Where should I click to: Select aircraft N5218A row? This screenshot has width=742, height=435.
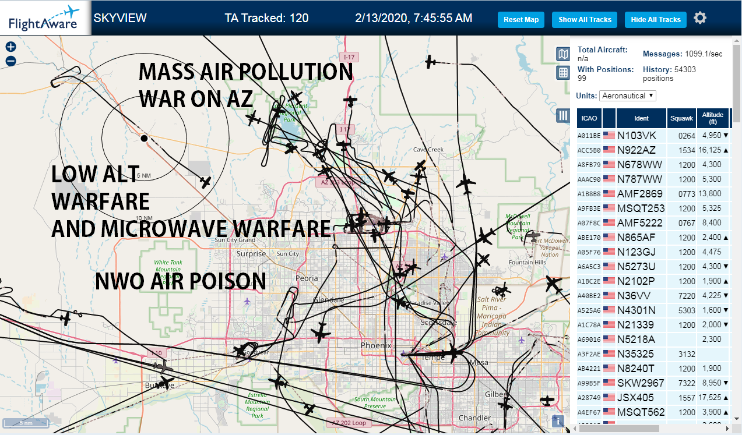point(653,339)
